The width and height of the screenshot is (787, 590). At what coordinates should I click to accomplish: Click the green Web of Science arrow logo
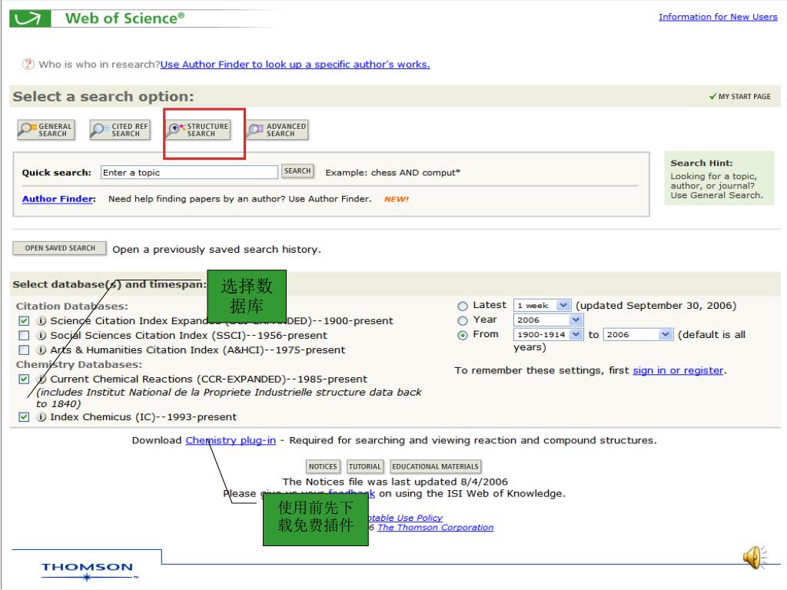pyautogui.click(x=30, y=18)
